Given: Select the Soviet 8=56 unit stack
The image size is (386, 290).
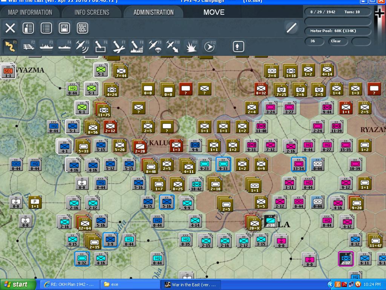Looking at the screenshot, I should [92, 128].
